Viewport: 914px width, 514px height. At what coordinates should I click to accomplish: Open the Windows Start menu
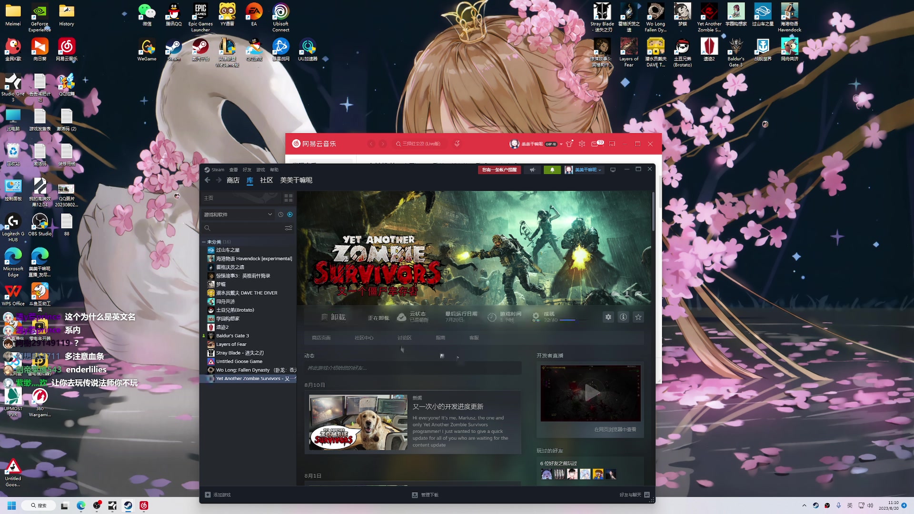(x=12, y=505)
